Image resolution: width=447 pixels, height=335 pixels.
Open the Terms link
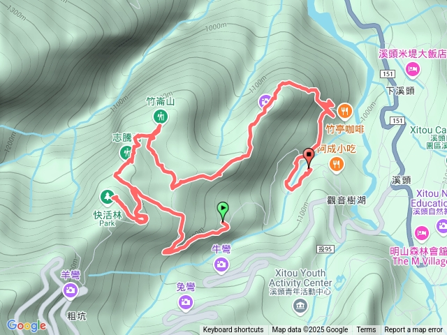(x=366, y=330)
